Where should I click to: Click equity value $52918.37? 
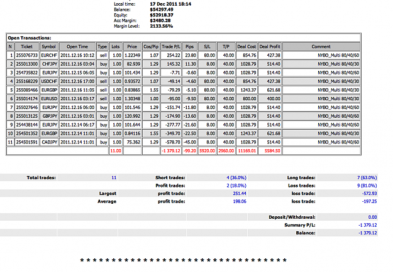[162, 15]
